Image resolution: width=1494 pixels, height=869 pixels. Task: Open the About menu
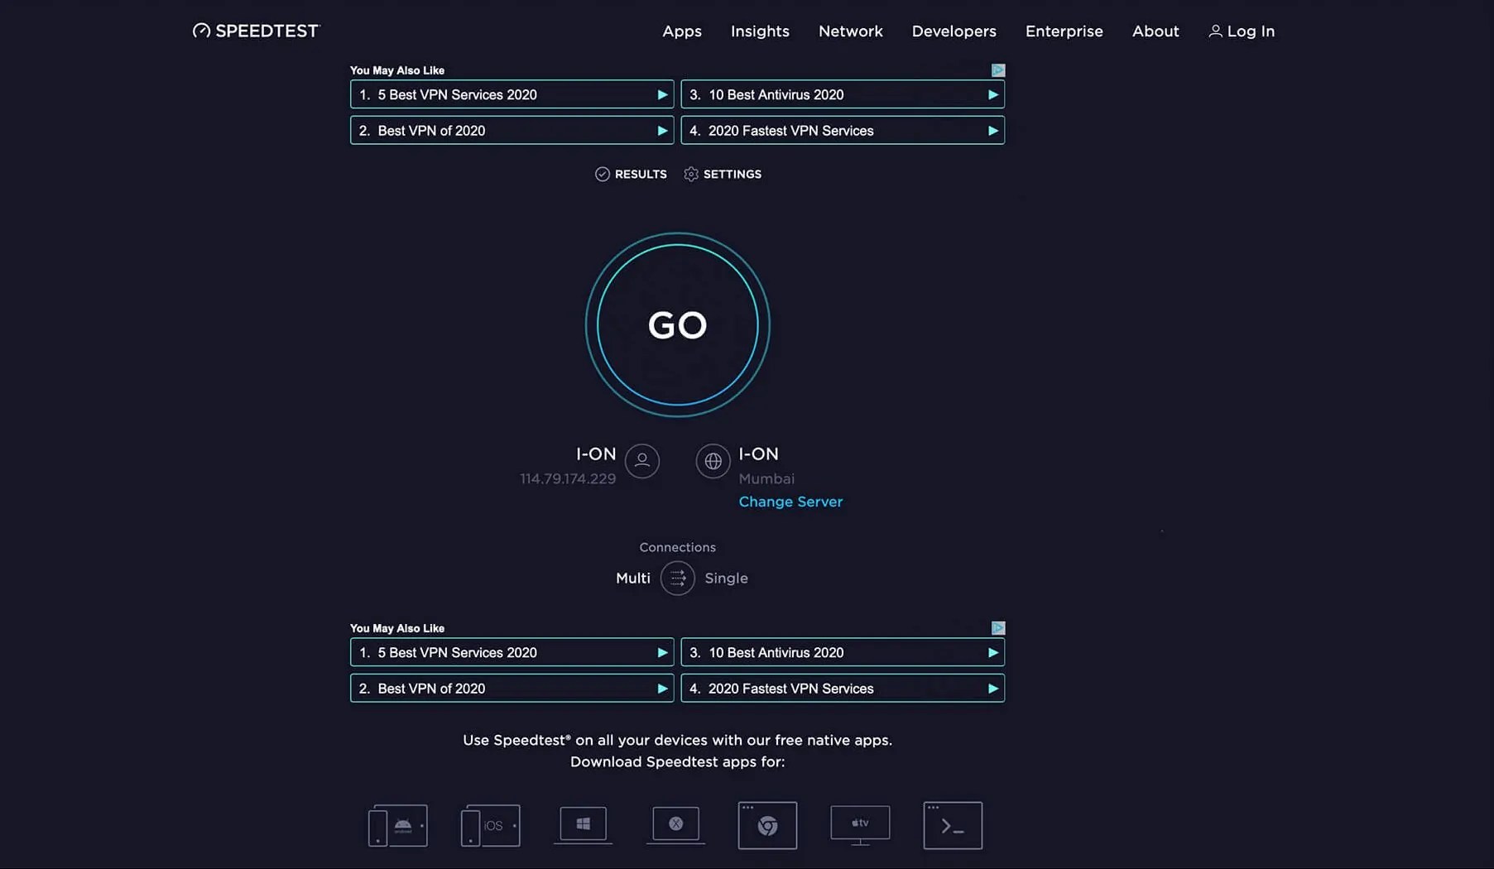click(x=1155, y=31)
